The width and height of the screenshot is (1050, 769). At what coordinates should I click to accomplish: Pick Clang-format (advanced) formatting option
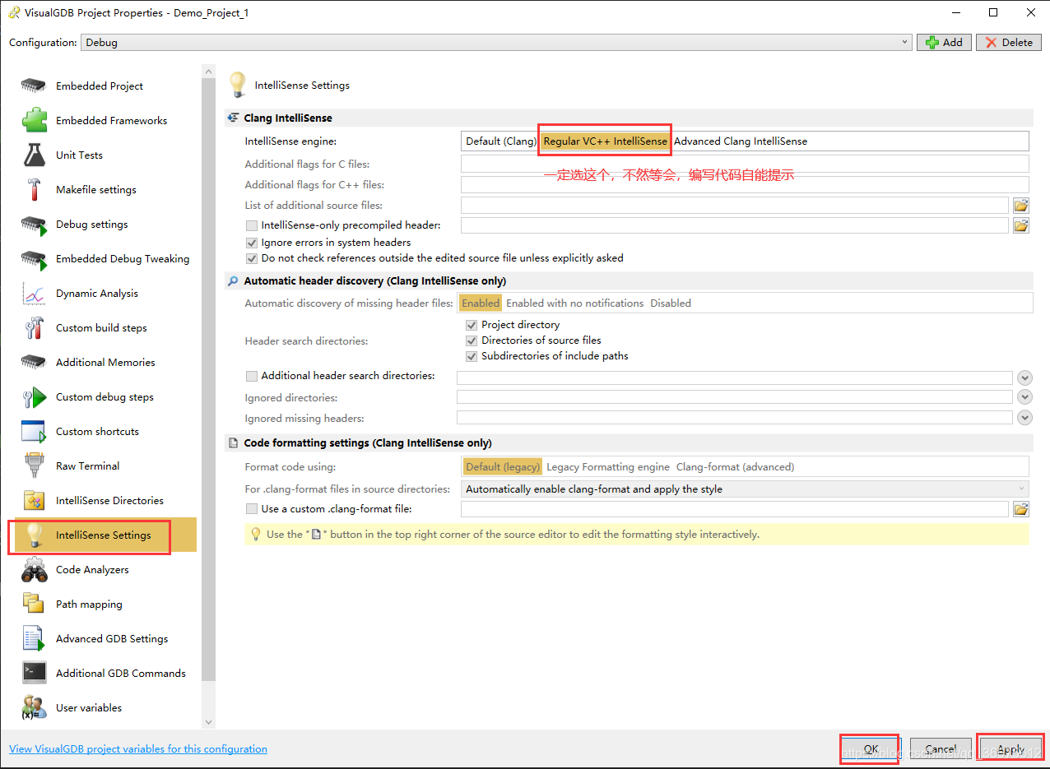tap(735, 467)
